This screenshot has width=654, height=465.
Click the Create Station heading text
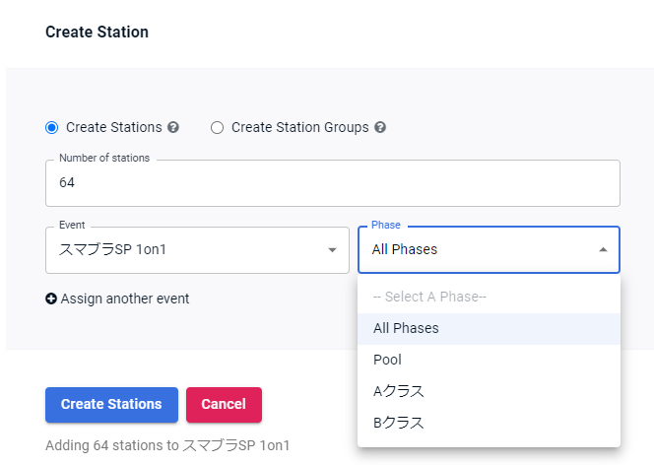(97, 33)
